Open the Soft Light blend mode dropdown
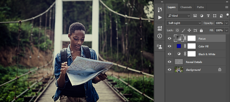The height and width of the screenshot is (102, 230). click(184, 23)
